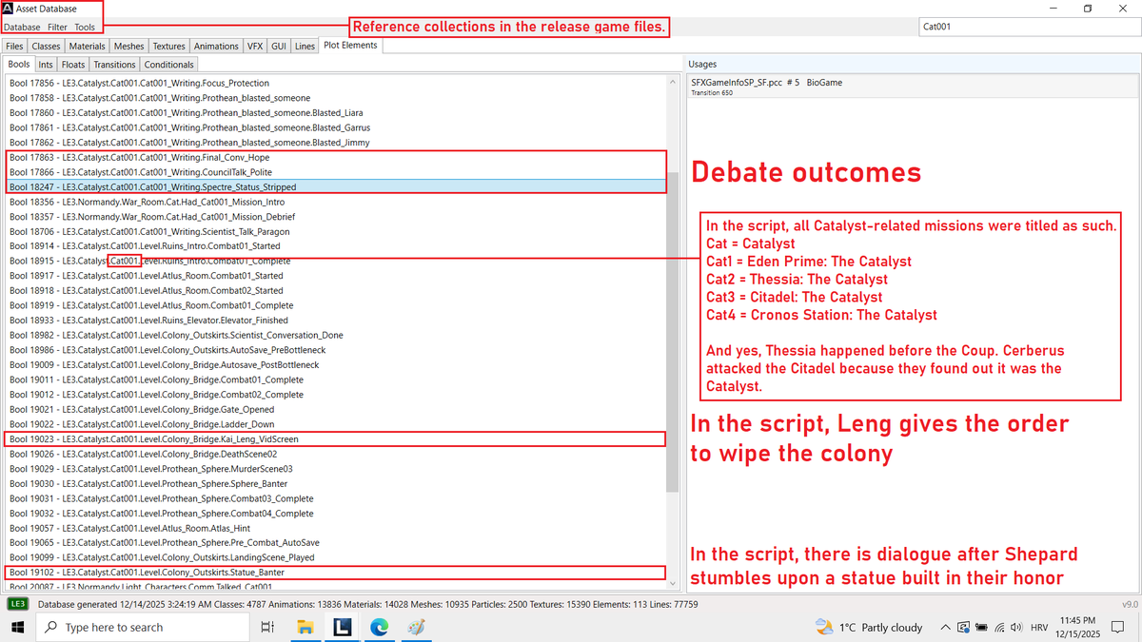
Task: Switch to the Files tab
Action: [x=14, y=46]
